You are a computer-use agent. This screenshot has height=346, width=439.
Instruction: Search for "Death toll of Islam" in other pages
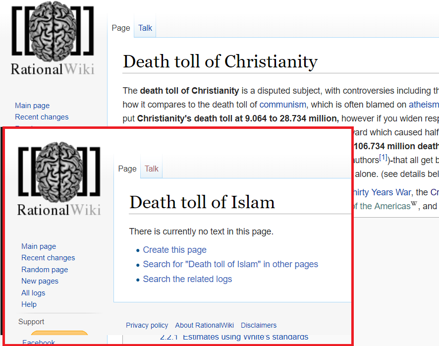click(230, 264)
